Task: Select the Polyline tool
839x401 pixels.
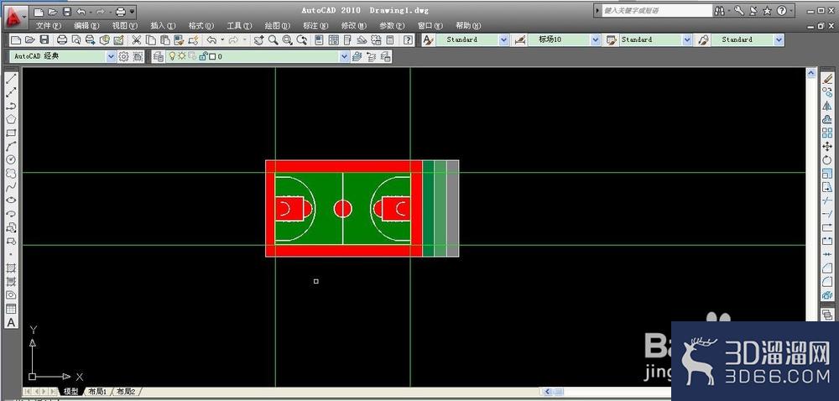Action: click(x=11, y=106)
